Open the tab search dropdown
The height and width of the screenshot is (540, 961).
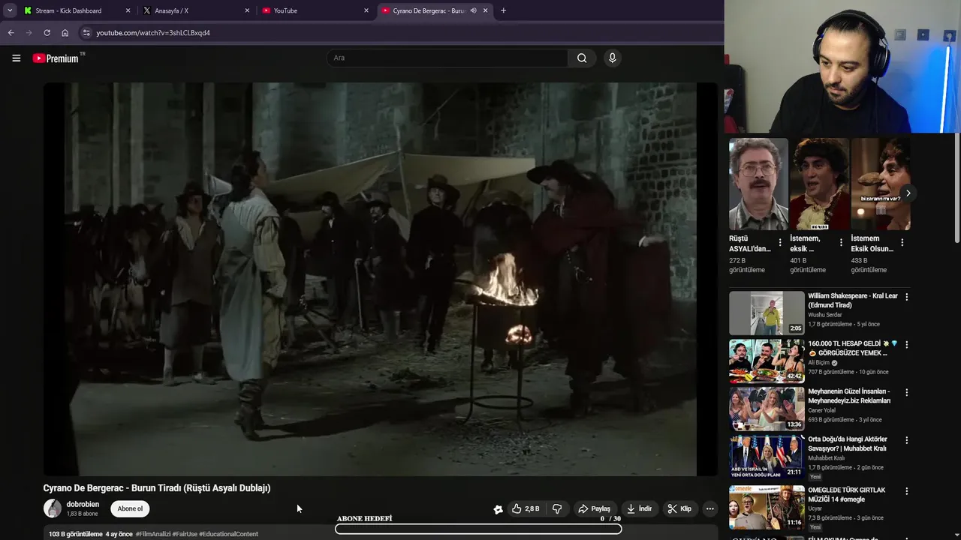[9, 10]
